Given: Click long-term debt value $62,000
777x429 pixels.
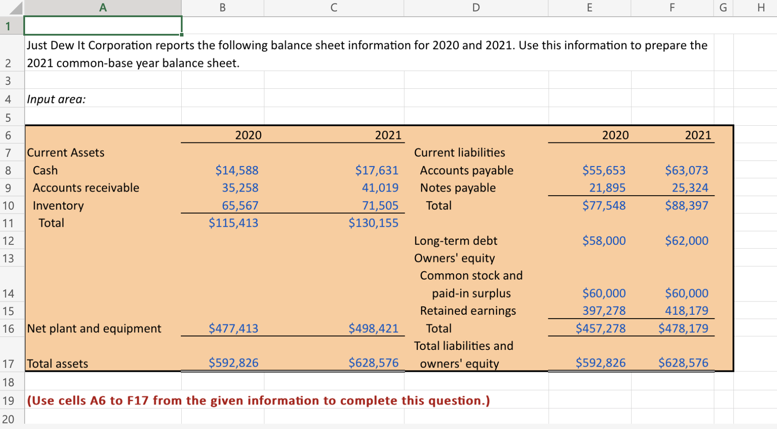Looking at the screenshot, I should click(x=686, y=240).
